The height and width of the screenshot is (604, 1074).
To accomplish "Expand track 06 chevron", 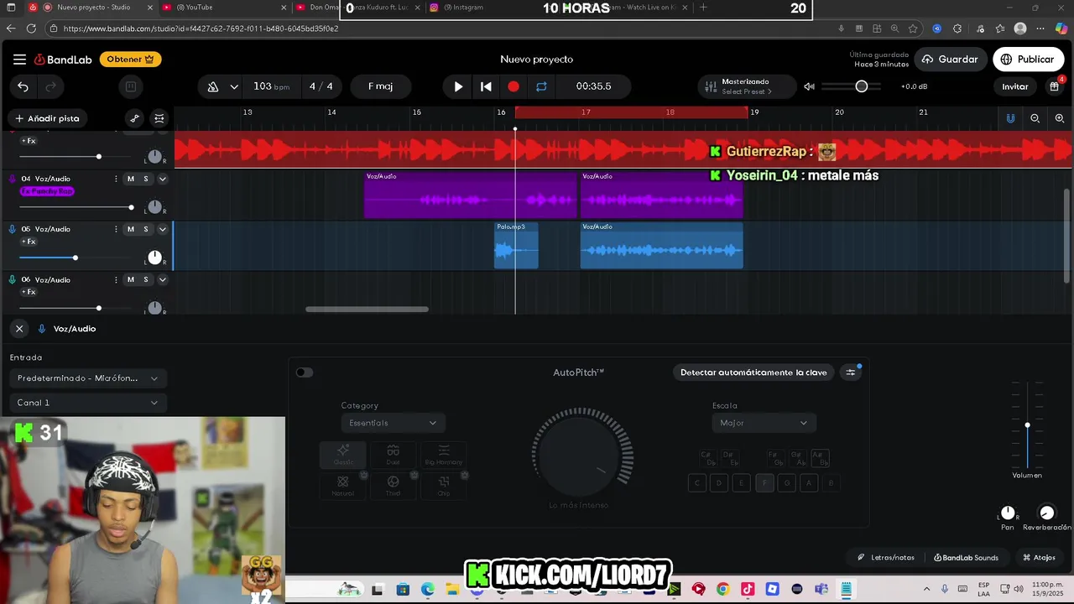I will point(162,279).
